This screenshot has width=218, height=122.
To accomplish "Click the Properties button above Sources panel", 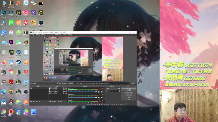I will (59, 83).
